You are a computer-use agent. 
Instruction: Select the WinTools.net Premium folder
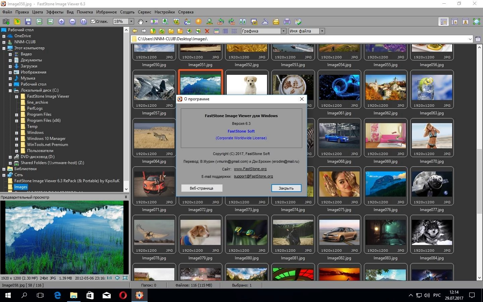coord(47,145)
